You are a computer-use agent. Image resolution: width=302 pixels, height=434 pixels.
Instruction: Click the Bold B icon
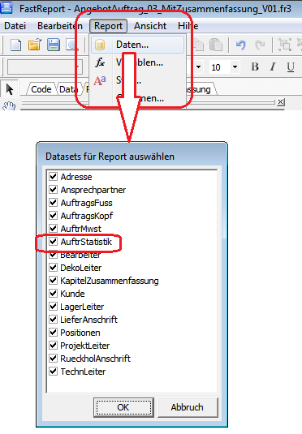pos(255,67)
